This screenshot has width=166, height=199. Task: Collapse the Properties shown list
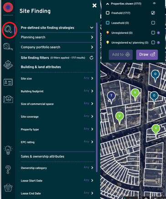(x=108, y=4)
